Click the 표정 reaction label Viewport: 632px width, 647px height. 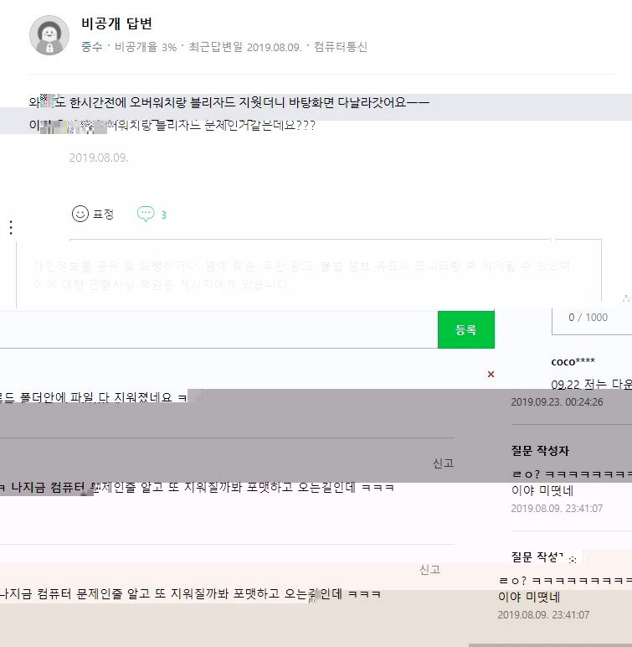(103, 214)
